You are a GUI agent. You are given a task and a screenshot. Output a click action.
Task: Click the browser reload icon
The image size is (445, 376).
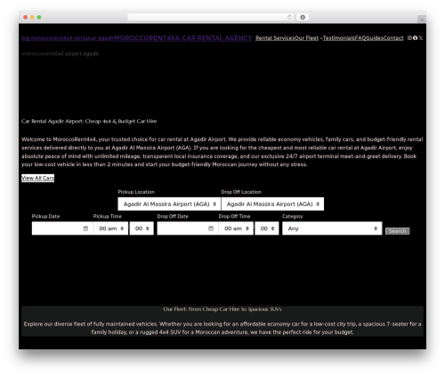289,17
